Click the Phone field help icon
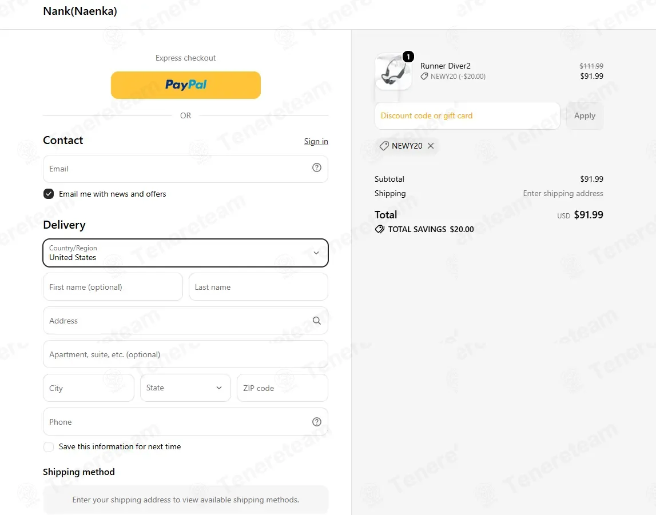This screenshot has height=515, width=656. coord(317,422)
